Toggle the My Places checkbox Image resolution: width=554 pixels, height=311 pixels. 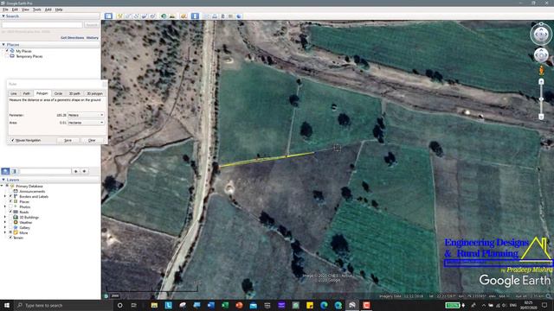click(7, 51)
